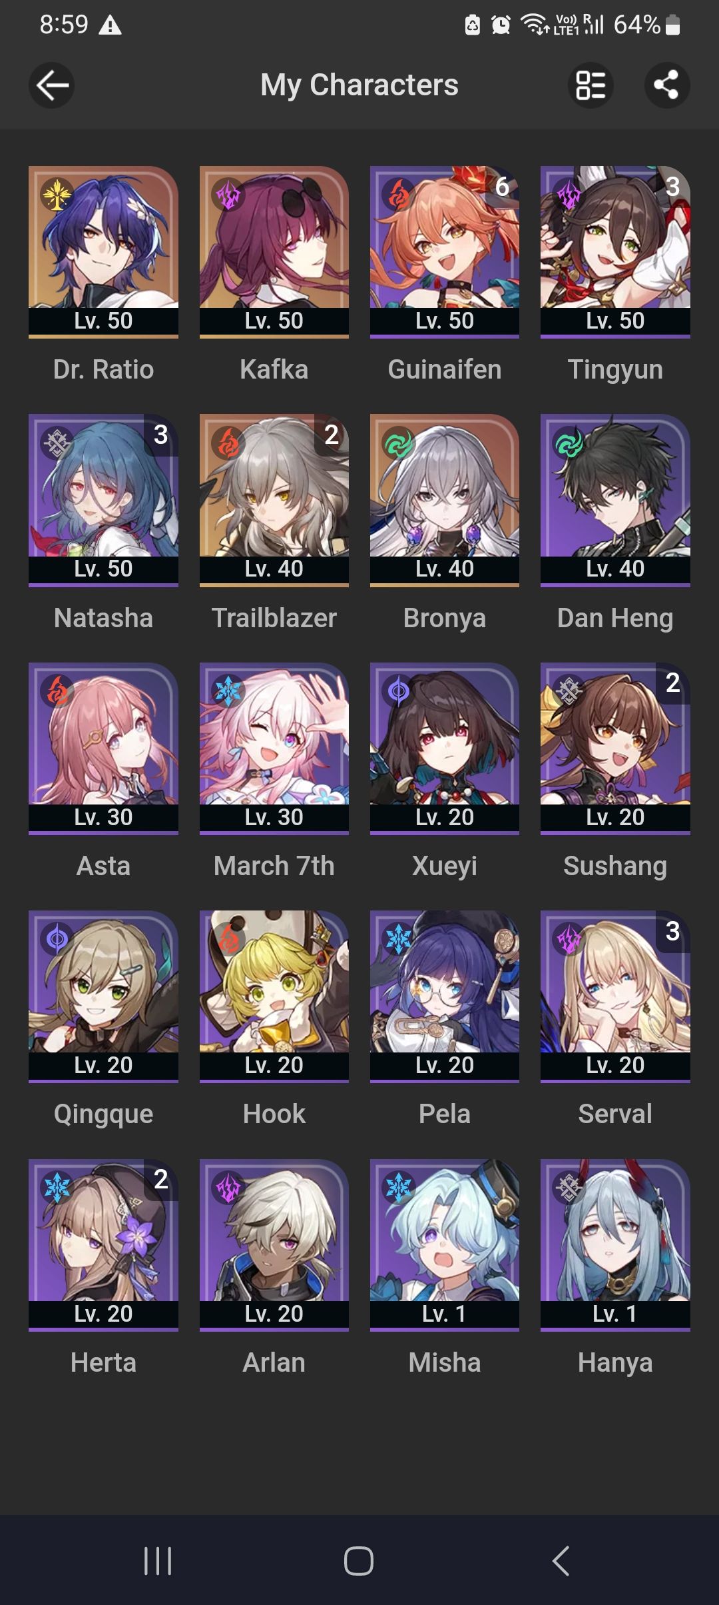
Task: Open Android recent apps button
Action: click(158, 1560)
